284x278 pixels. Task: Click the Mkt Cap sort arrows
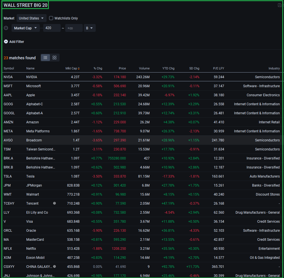point(79,68)
